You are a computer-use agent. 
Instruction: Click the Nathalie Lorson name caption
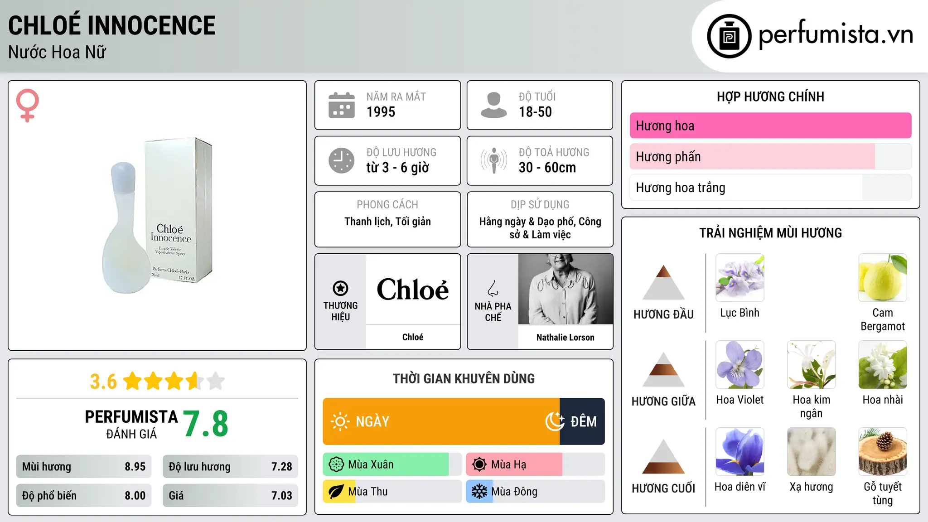[x=565, y=337]
